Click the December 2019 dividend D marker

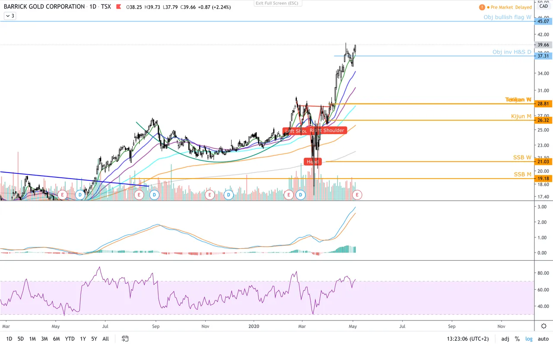coord(229,195)
